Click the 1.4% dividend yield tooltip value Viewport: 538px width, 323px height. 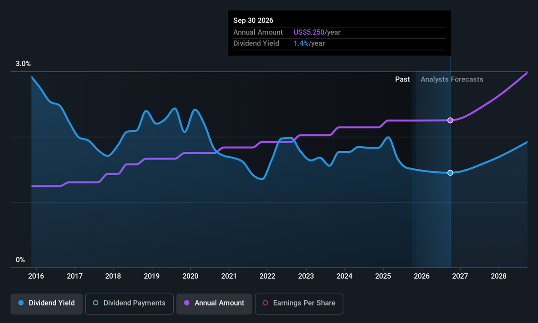coord(301,43)
